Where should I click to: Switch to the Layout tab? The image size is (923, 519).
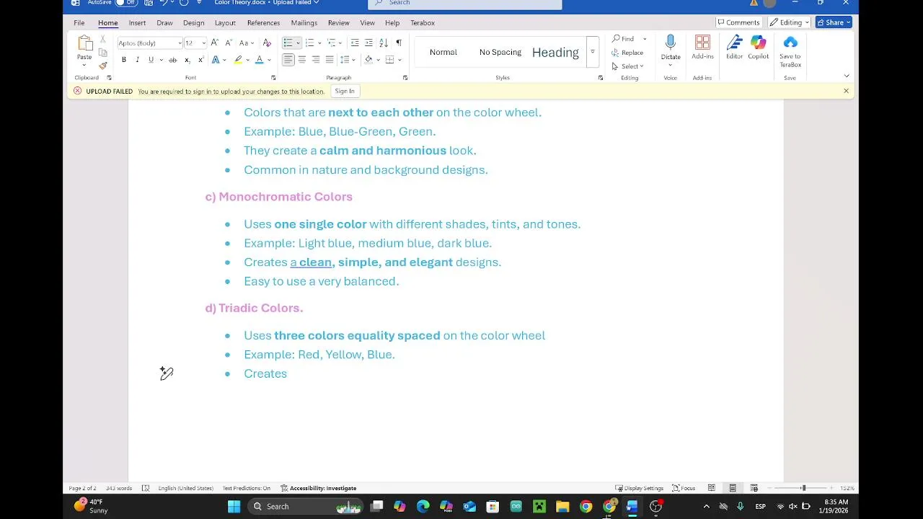pyautogui.click(x=225, y=23)
